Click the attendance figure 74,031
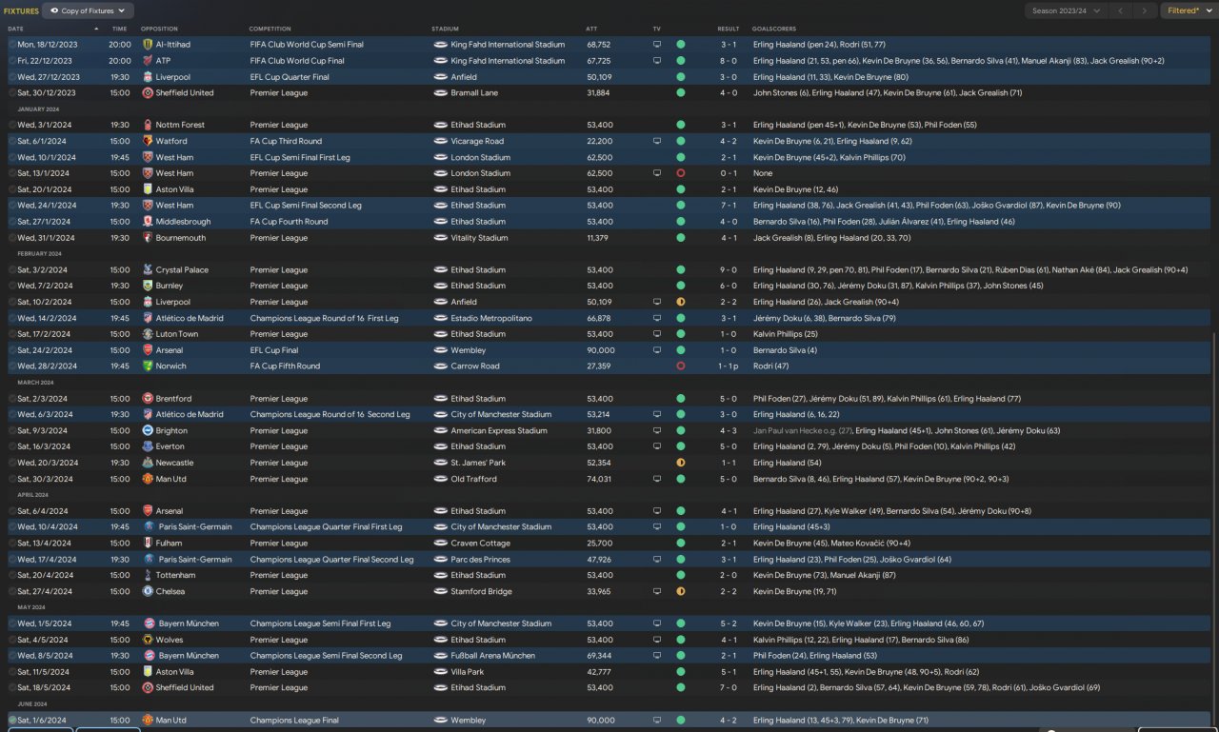1219x732 pixels. pos(599,479)
